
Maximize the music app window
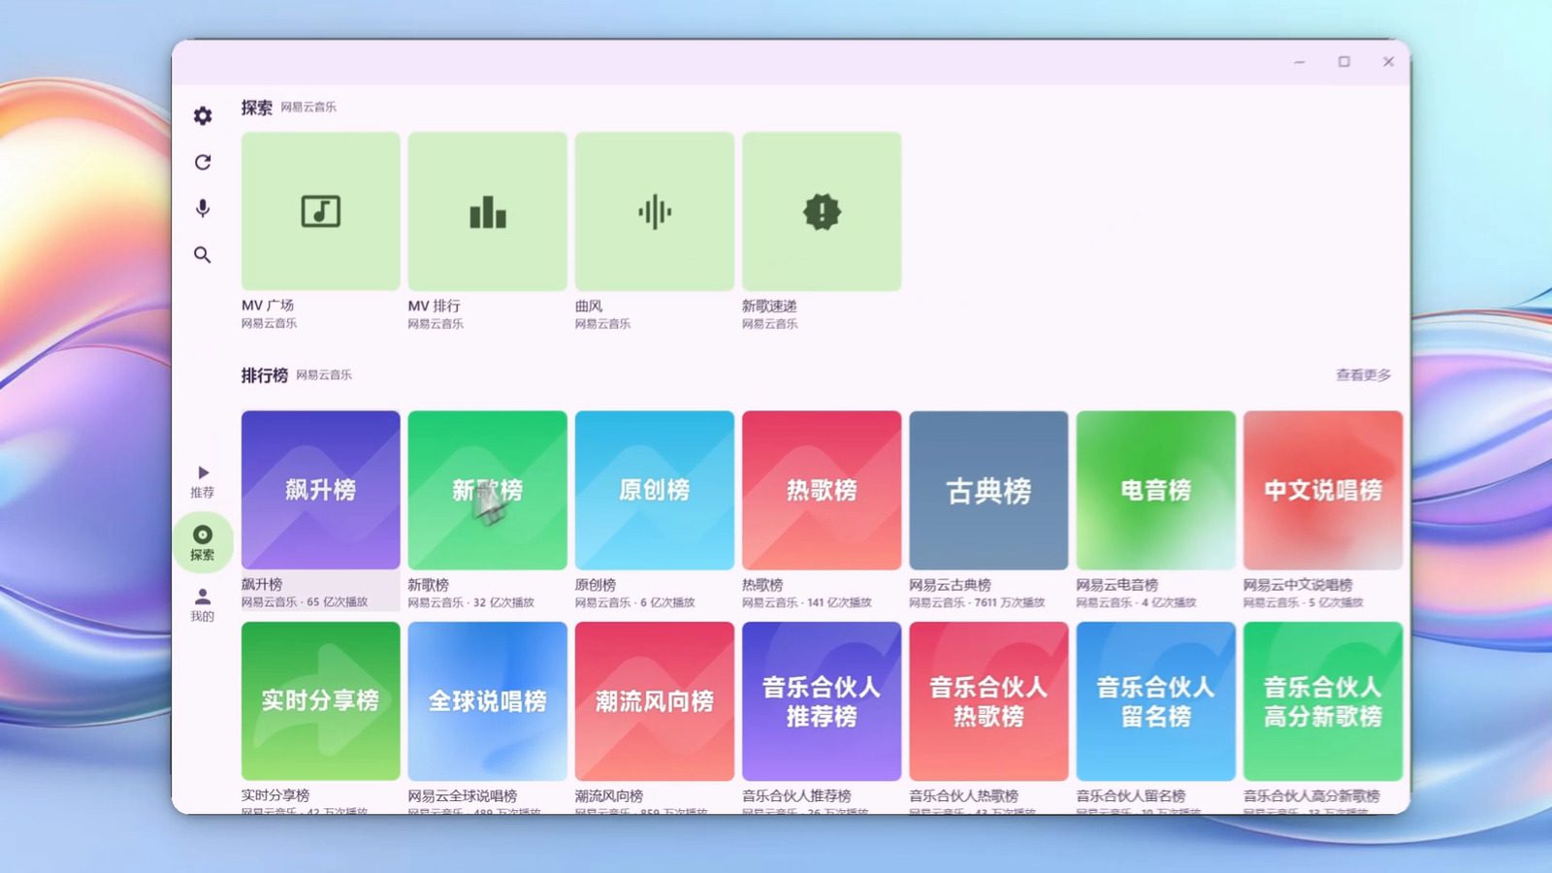tap(1343, 61)
